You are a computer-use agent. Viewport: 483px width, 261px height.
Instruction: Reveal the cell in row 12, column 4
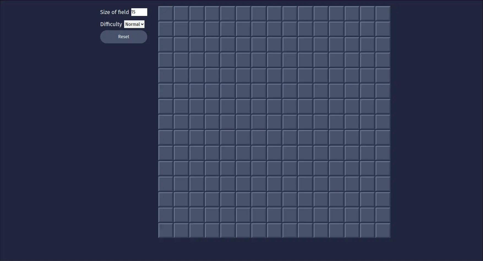pyautogui.click(x=212, y=184)
